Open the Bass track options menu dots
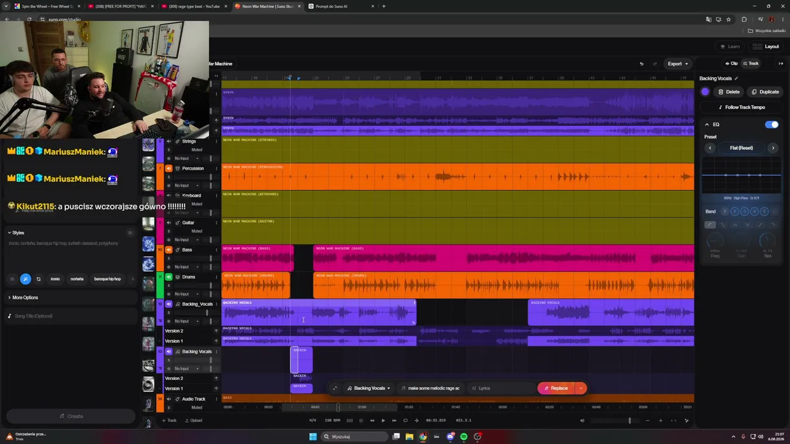 coord(216,250)
